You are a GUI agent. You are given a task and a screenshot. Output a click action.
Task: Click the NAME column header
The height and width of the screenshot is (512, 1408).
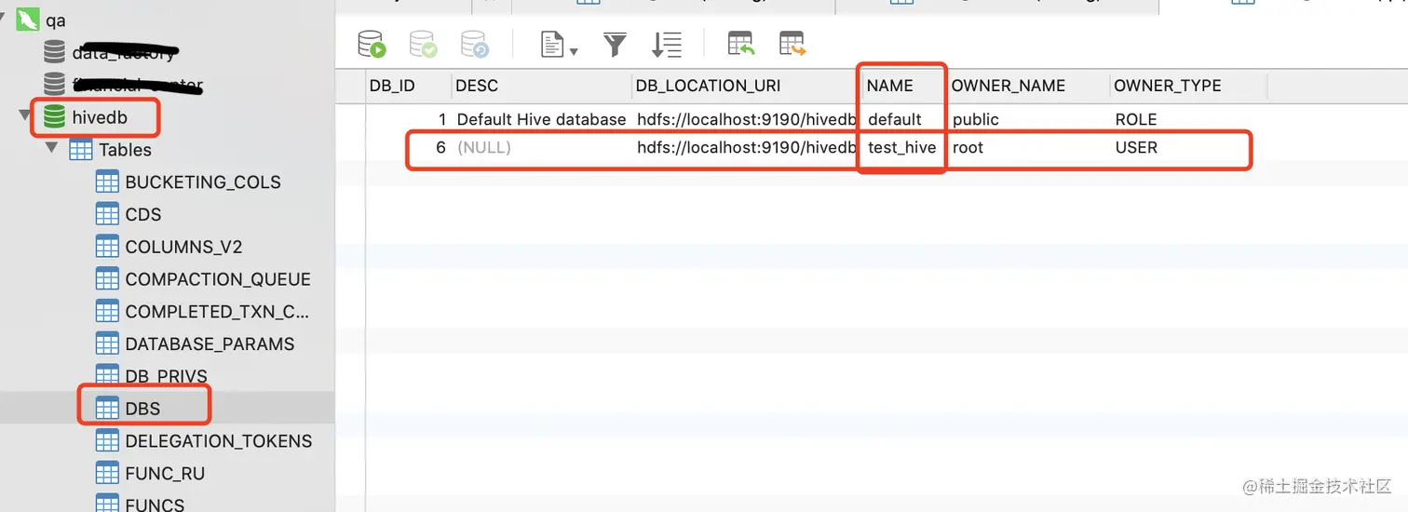[x=890, y=86]
